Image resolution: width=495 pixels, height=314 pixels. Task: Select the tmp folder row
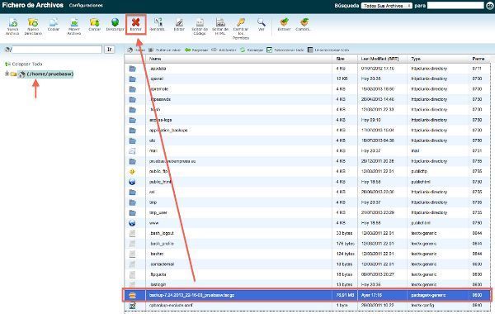[x=308, y=202]
